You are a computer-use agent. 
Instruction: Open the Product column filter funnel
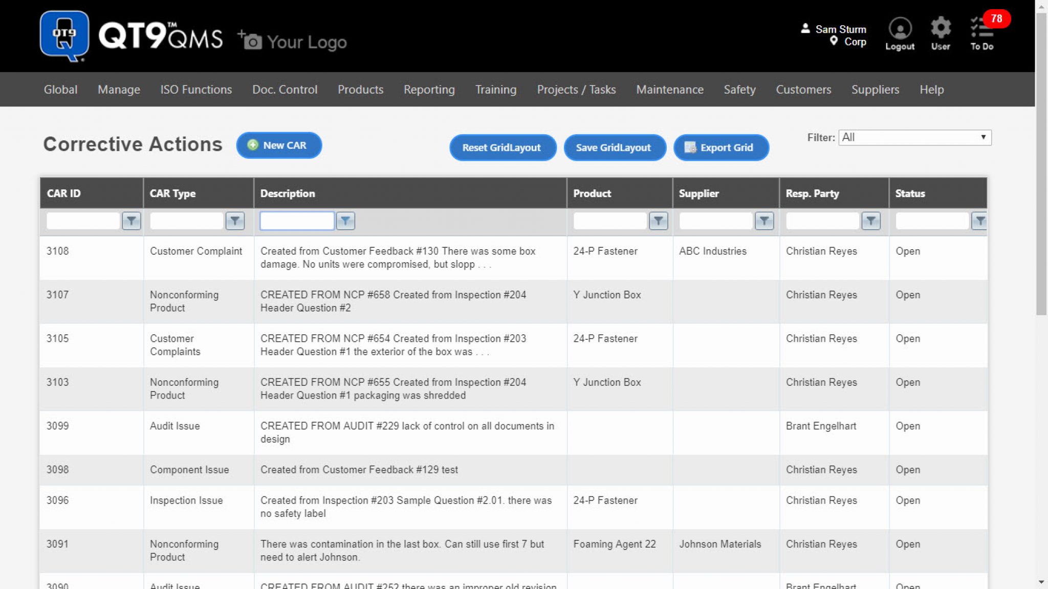[x=659, y=221]
